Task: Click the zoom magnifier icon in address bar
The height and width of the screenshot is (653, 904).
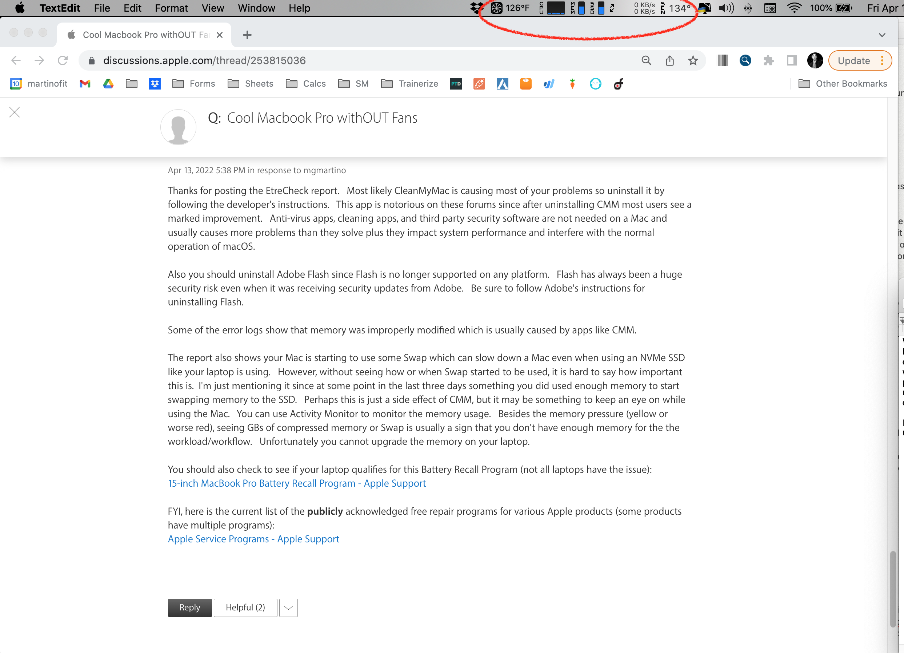Action: [x=646, y=61]
